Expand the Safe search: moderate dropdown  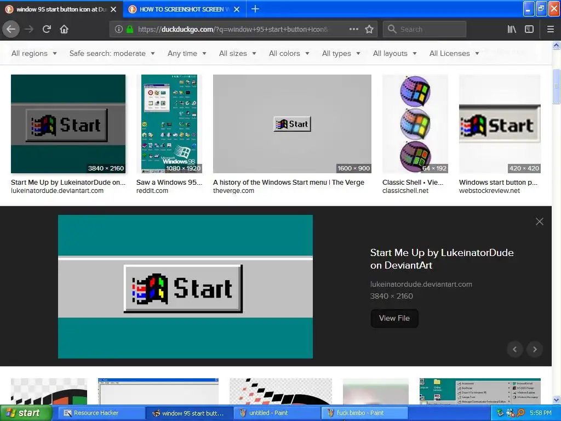pyautogui.click(x=112, y=53)
